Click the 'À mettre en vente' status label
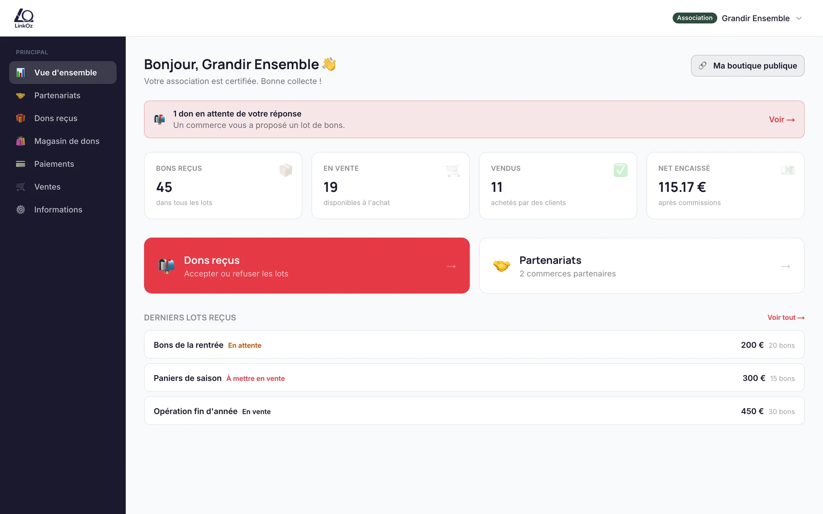This screenshot has height=514, width=823. point(256,378)
